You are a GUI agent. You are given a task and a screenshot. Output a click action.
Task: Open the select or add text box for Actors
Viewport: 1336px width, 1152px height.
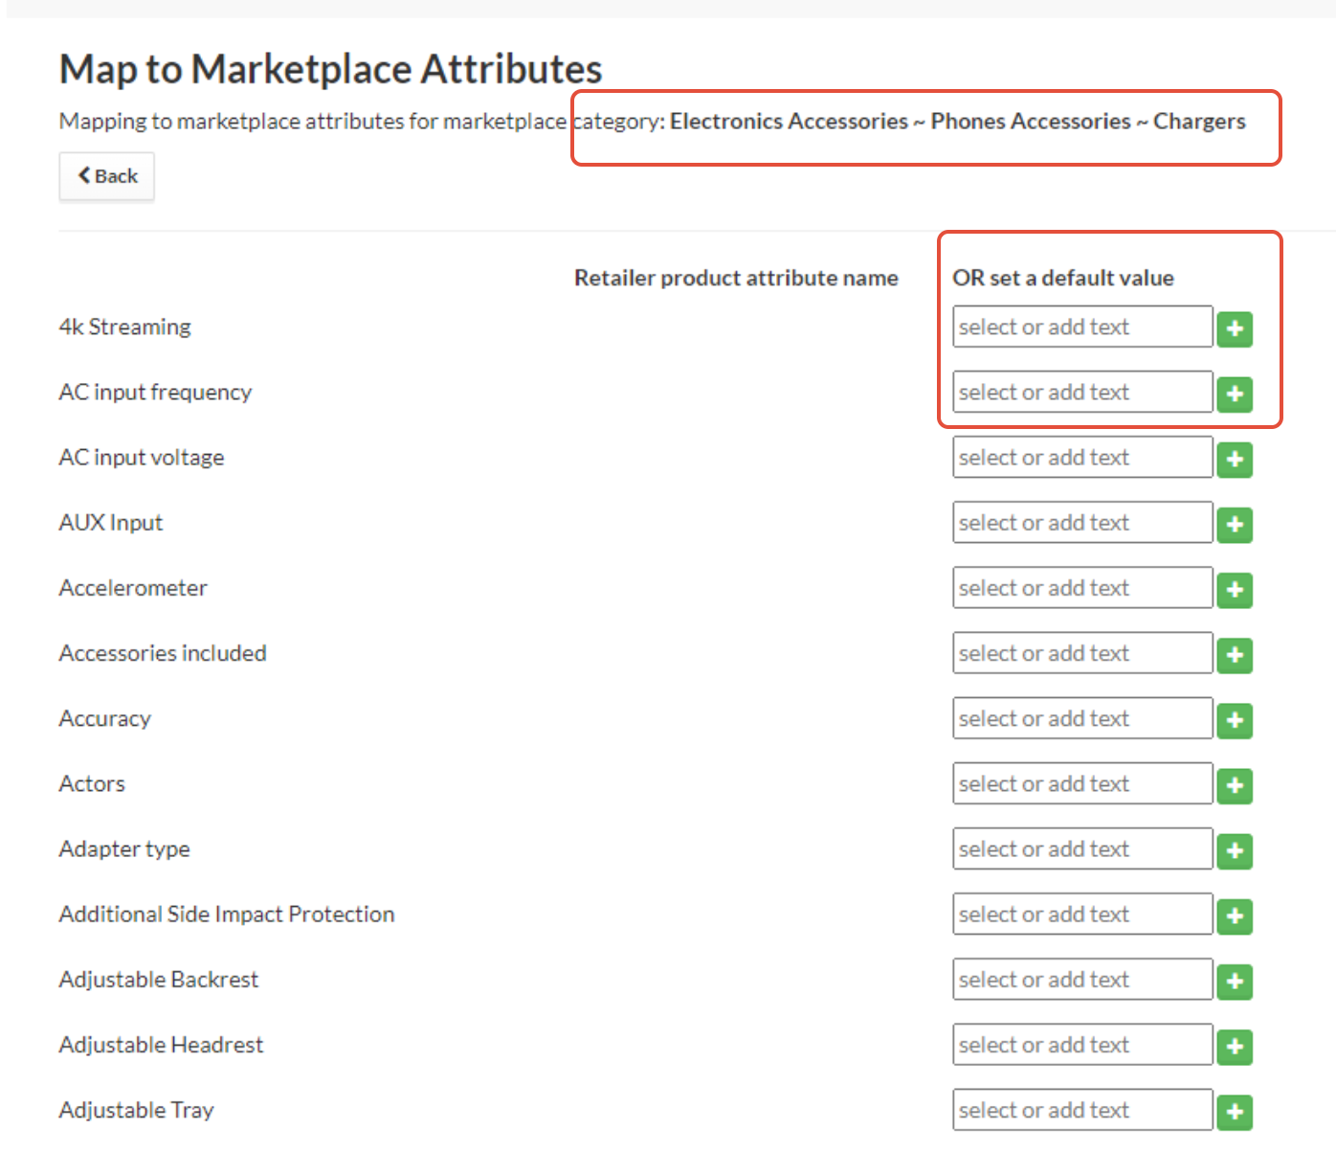1080,783
